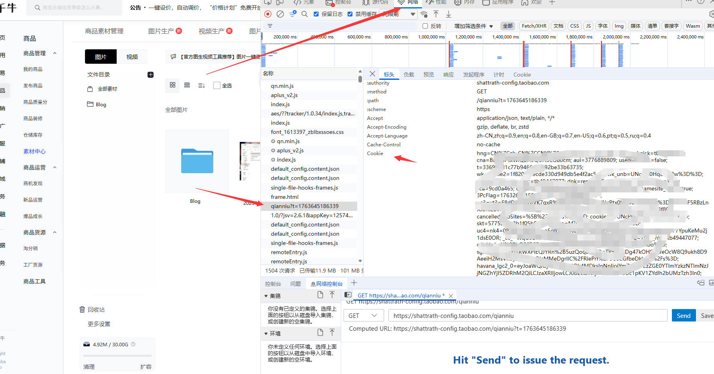Screen dimensions: 714x374
Task: Clear the network log
Action: coord(280,14)
